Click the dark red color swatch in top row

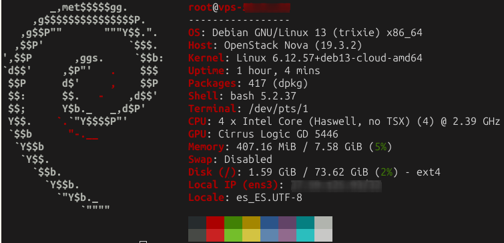[215, 222]
